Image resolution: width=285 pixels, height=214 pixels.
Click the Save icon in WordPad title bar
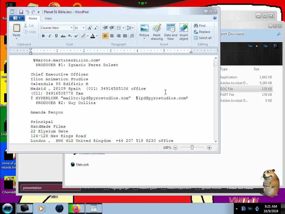click(x=21, y=12)
